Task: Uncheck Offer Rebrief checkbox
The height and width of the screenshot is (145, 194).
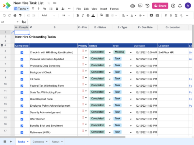Action: (22, 119)
